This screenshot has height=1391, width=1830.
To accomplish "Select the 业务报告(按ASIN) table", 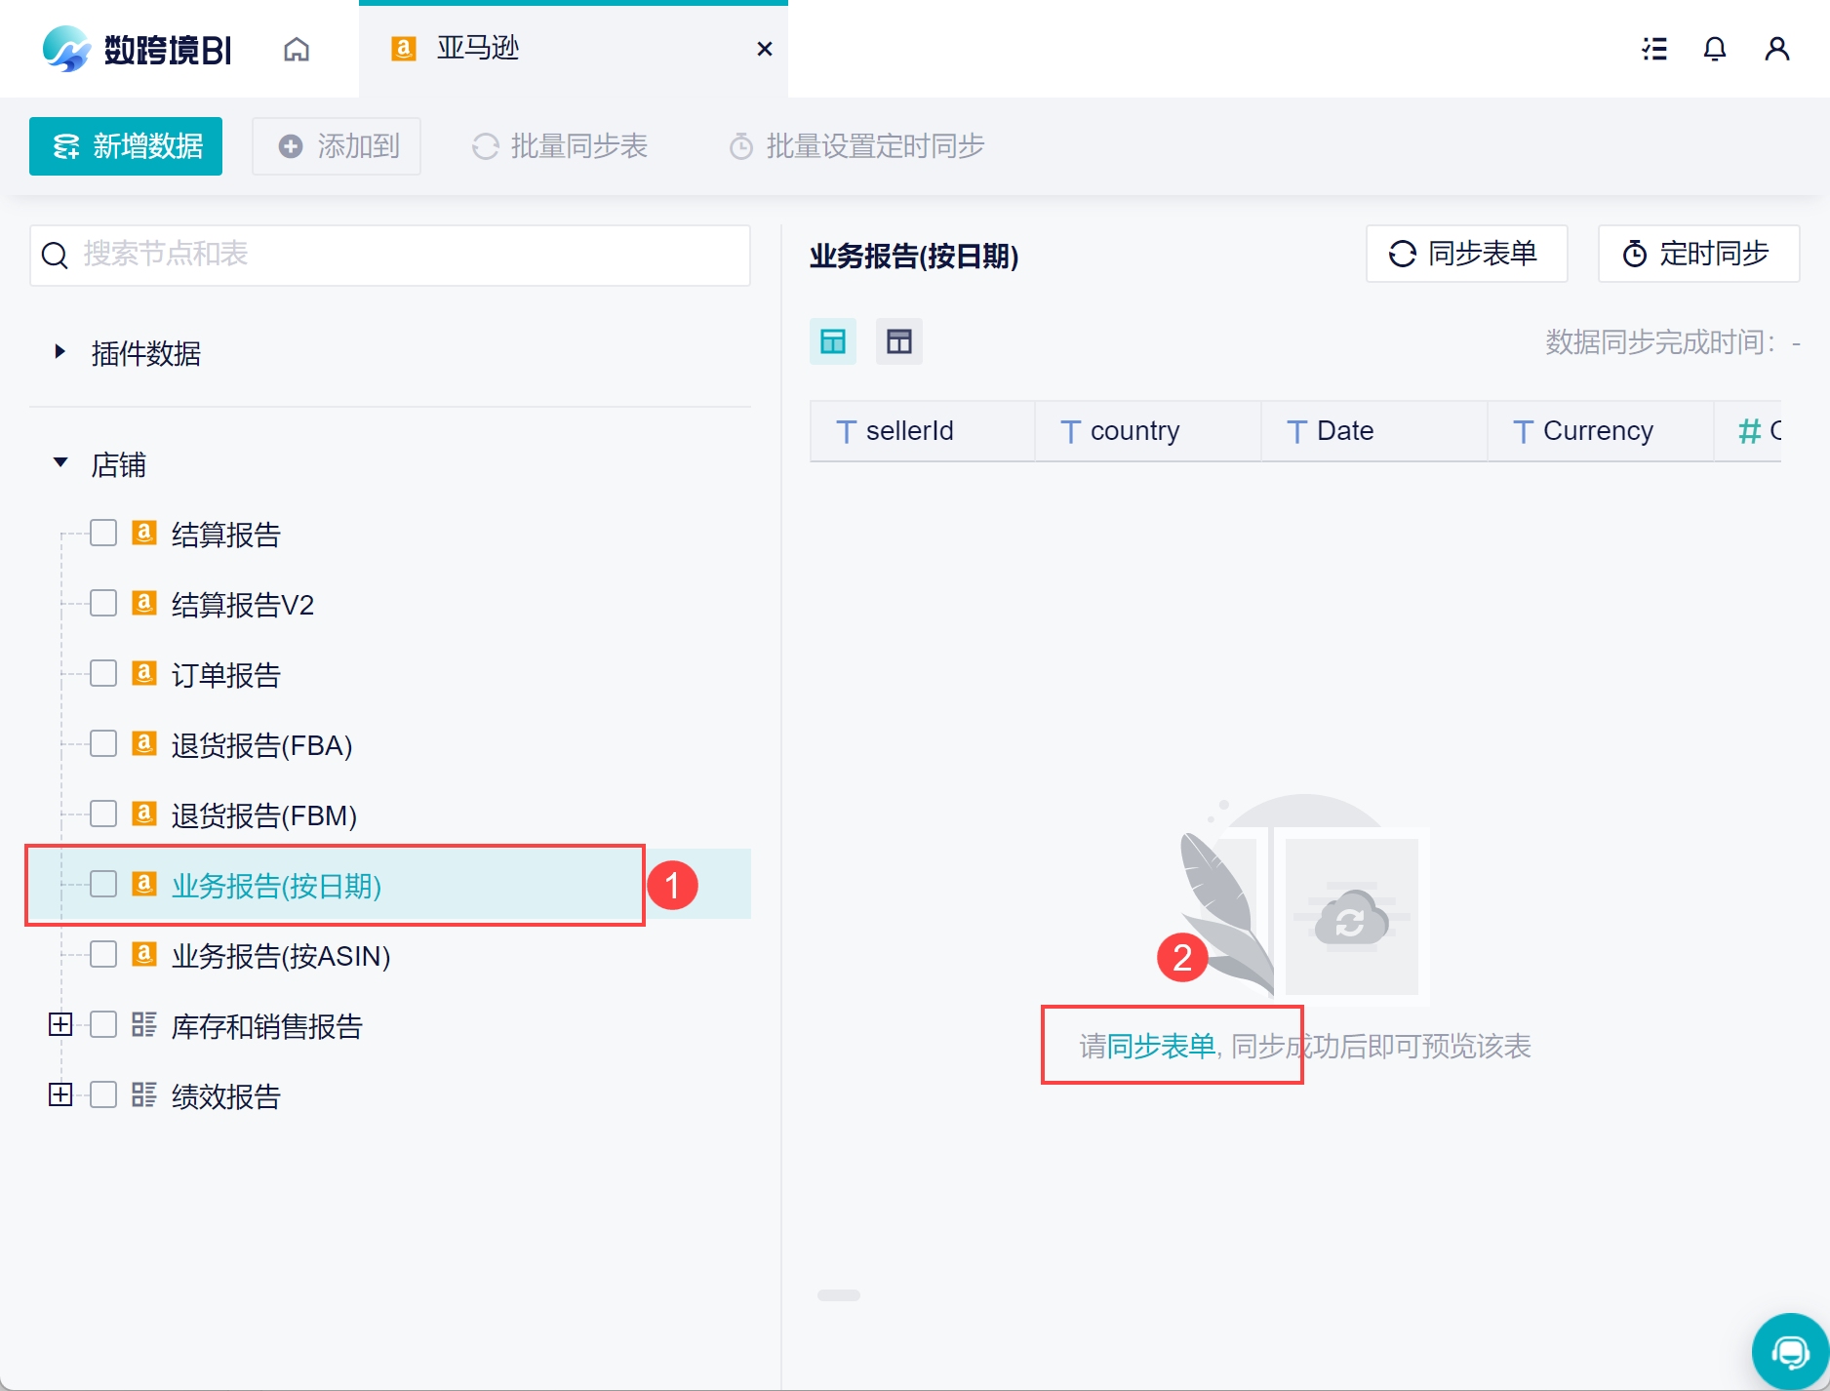I will point(281,956).
